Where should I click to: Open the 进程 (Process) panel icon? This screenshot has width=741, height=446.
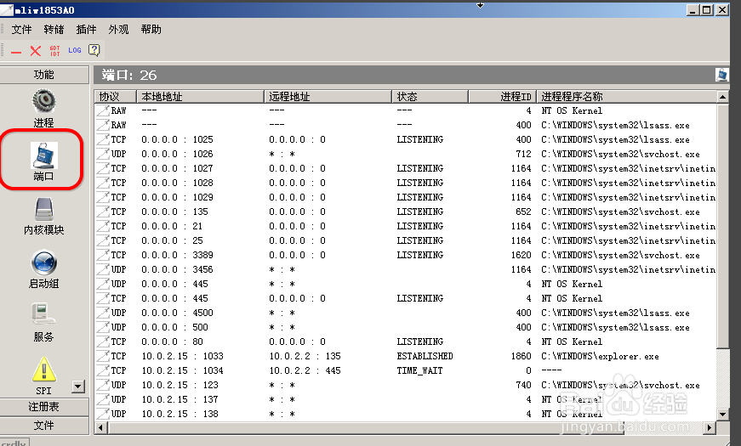pyautogui.click(x=44, y=101)
